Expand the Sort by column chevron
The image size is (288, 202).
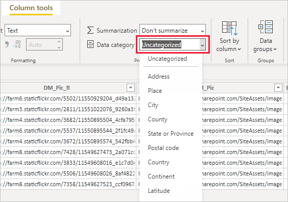pyautogui.click(x=239, y=49)
